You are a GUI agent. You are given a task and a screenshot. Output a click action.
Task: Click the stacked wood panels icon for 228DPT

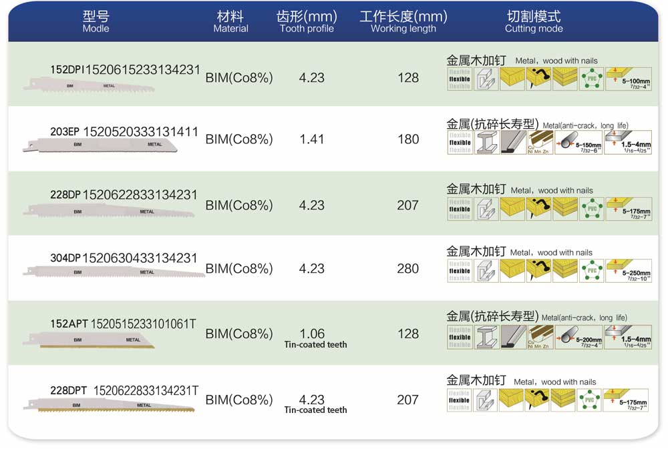563,400
